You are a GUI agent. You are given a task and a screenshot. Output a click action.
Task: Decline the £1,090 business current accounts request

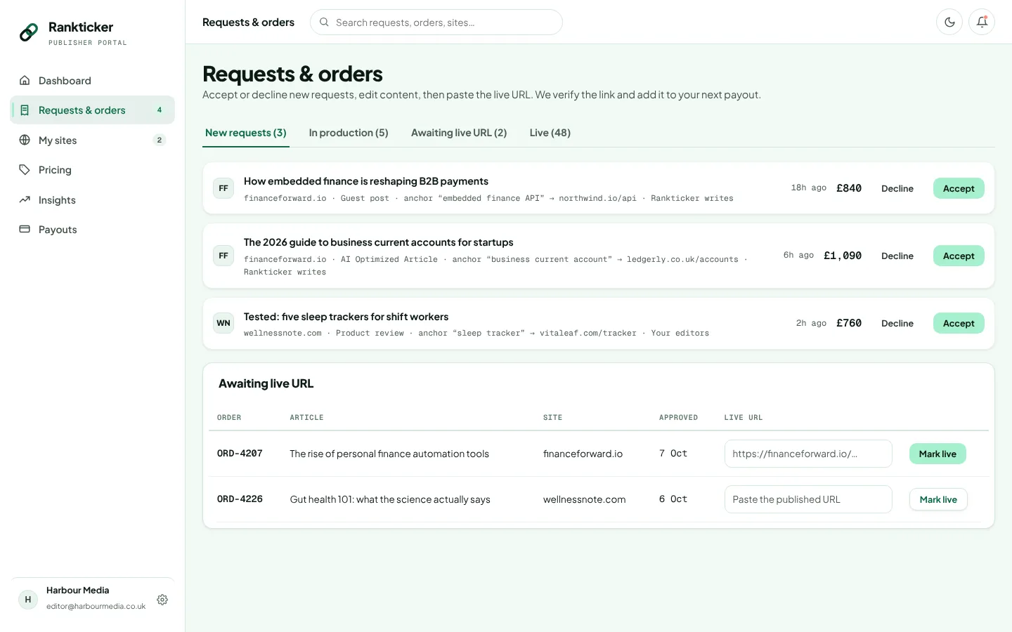coord(897,256)
